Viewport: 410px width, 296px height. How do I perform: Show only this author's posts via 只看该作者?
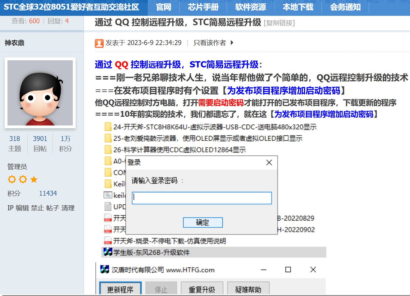tap(210, 43)
